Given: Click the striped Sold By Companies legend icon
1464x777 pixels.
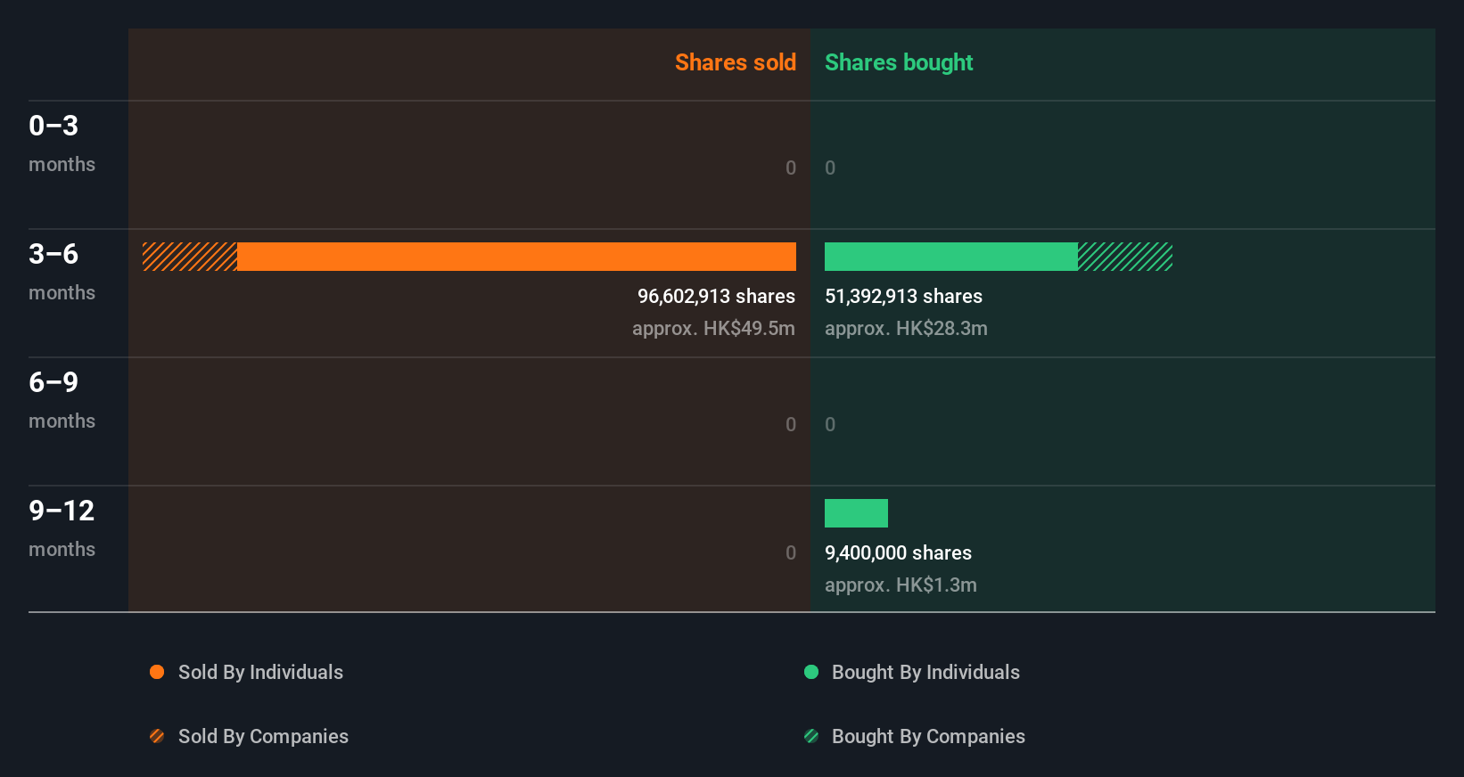Looking at the screenshot, I should (x=157, y=736).
